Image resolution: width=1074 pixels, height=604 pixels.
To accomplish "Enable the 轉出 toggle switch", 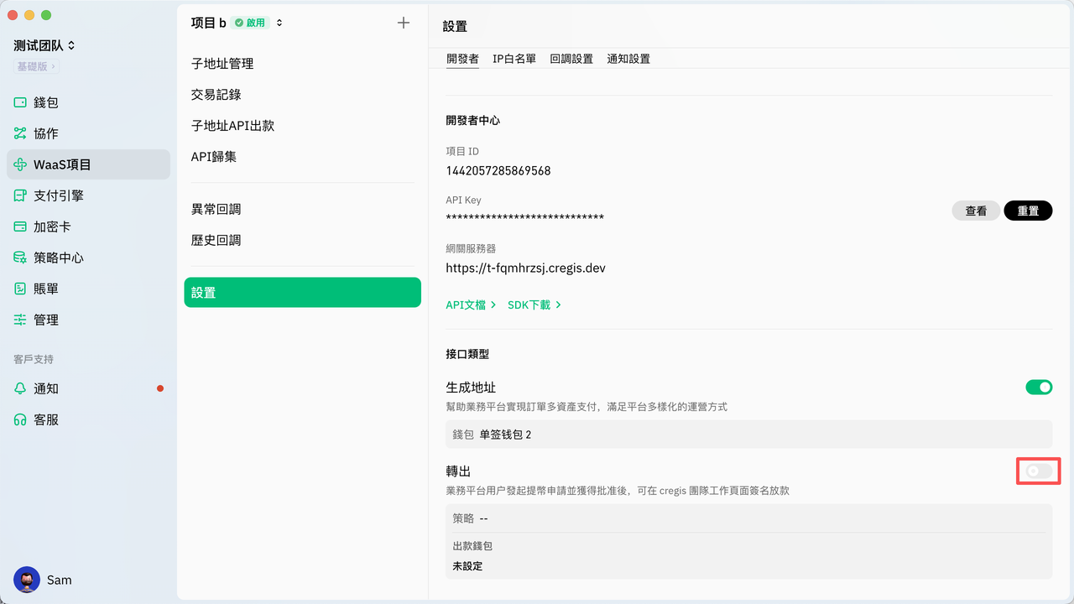I will coord(1039,471).
